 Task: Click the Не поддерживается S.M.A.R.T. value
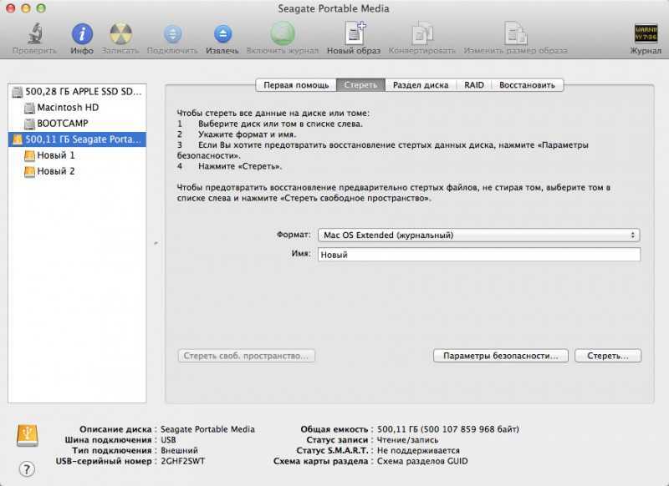tap(418, 451)
